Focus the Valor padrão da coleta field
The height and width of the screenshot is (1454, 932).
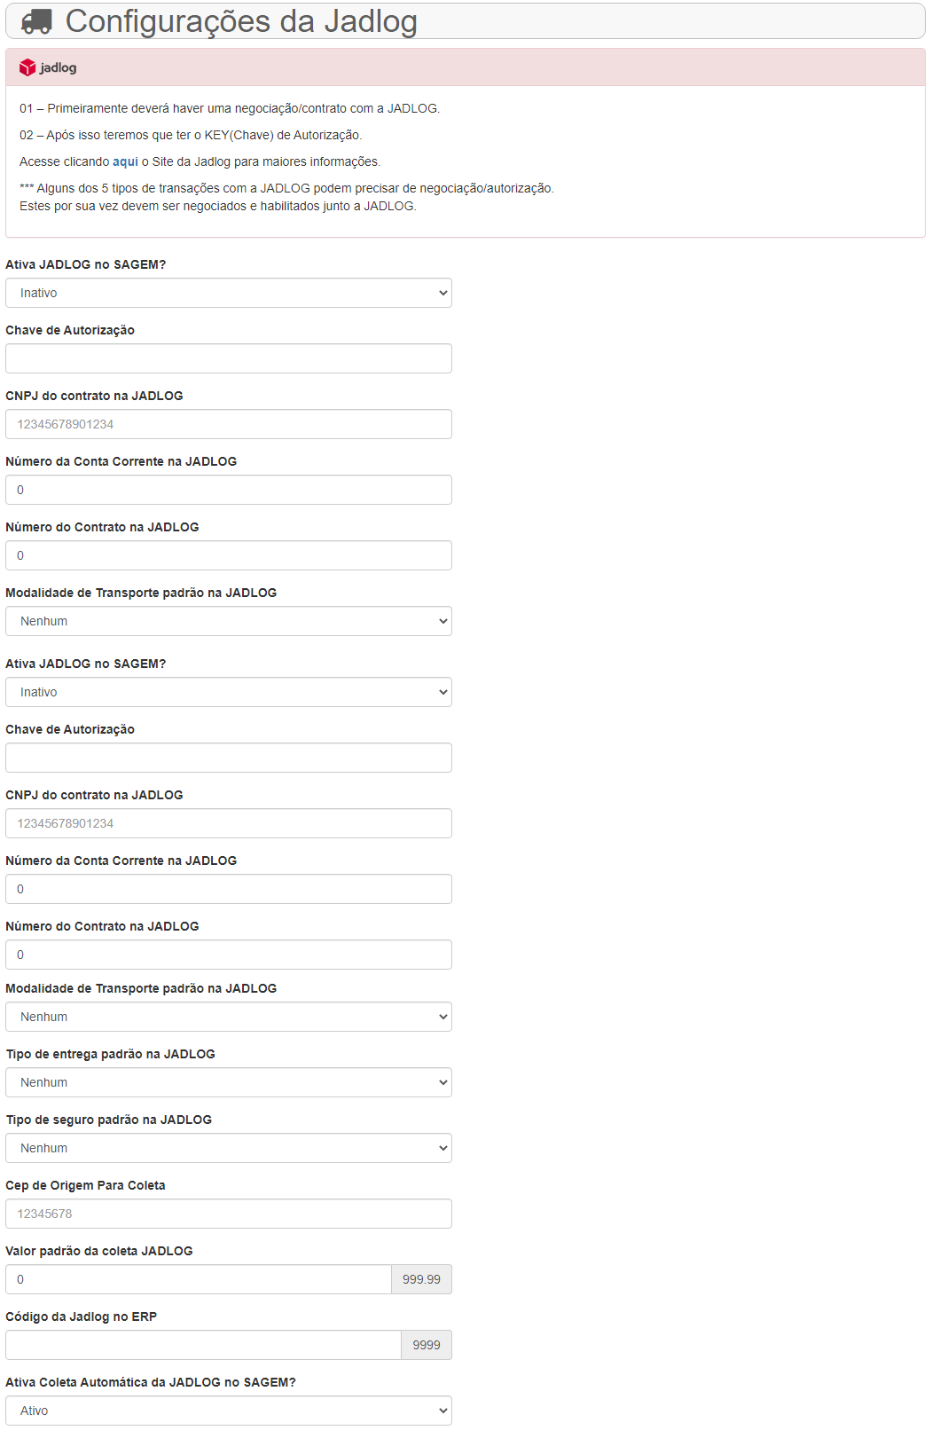click(x=199, y=1279)
